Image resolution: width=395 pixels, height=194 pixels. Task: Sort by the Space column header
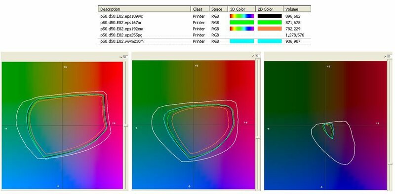tap(218, 9)
